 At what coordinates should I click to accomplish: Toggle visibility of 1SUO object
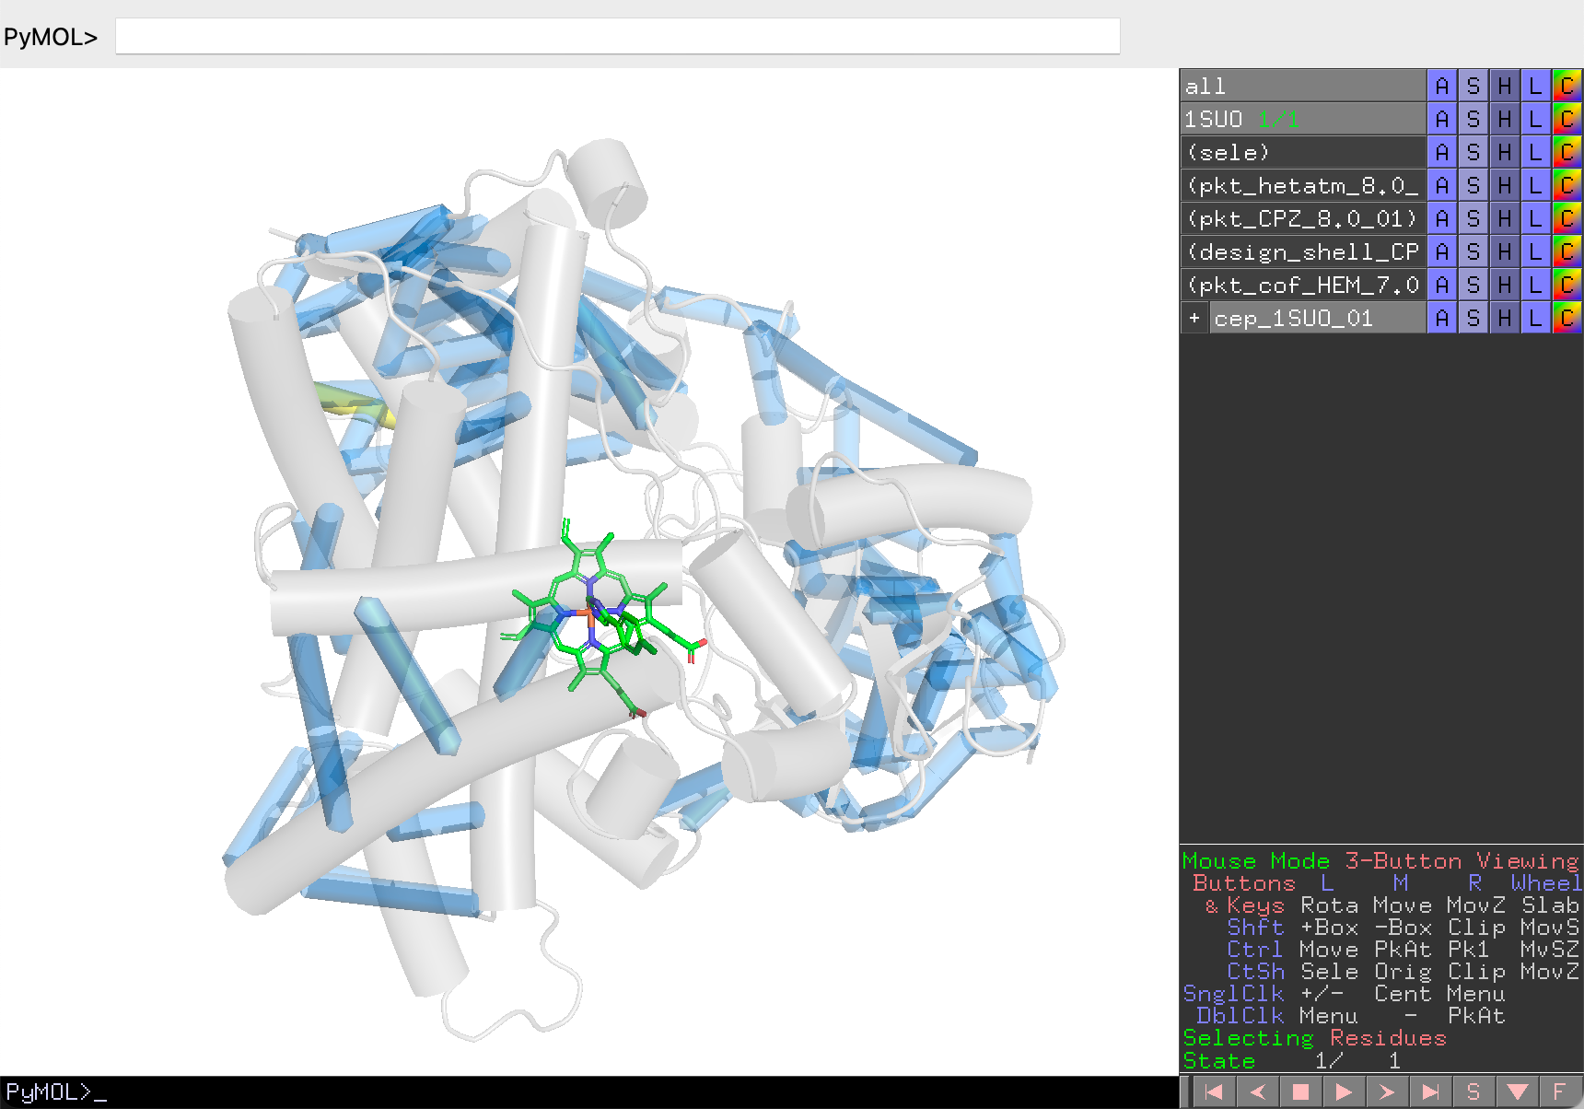pyautogui.click(x=1303, y=119)
